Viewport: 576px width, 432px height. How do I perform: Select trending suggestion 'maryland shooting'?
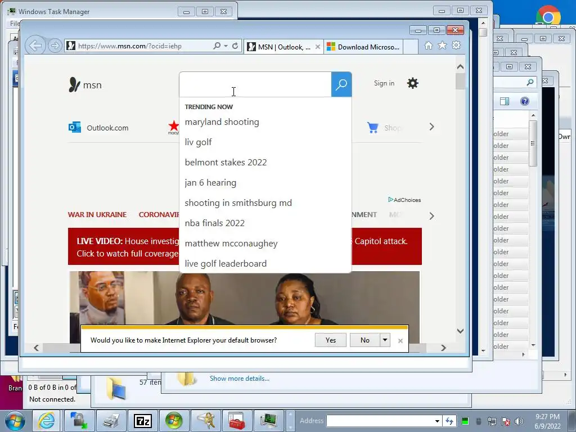coord(222,122)
